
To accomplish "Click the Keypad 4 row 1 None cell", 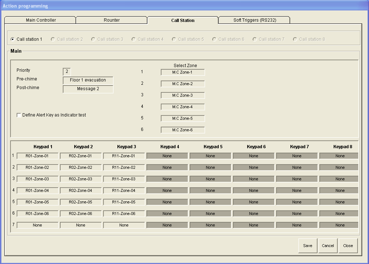I will click(167, 156).
